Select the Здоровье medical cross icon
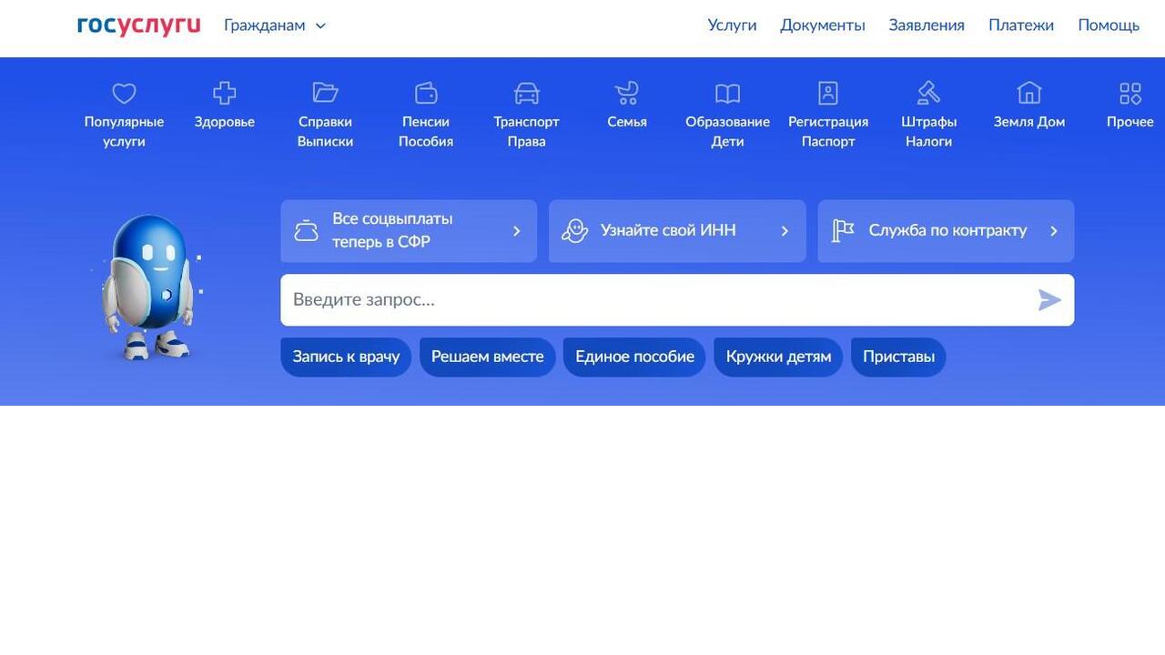1165x655 pixels. click(224, 93)
